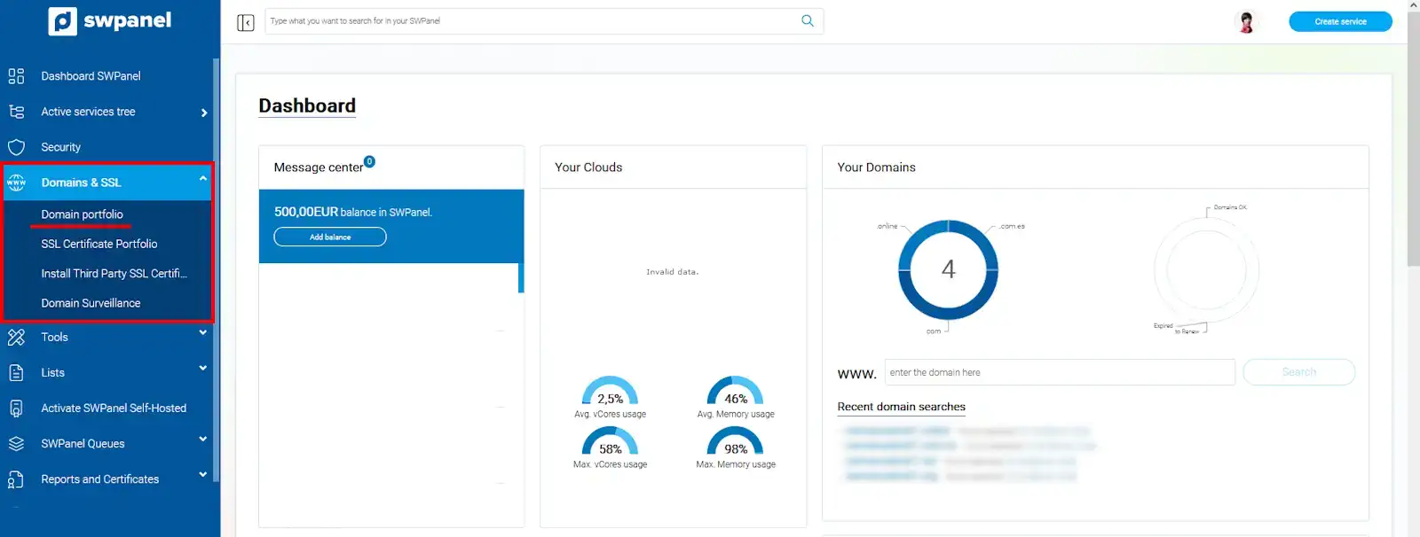This screenshot has height=537, width=1420.
Task: Click the Message center notification badge
Action: coord(370,161)
